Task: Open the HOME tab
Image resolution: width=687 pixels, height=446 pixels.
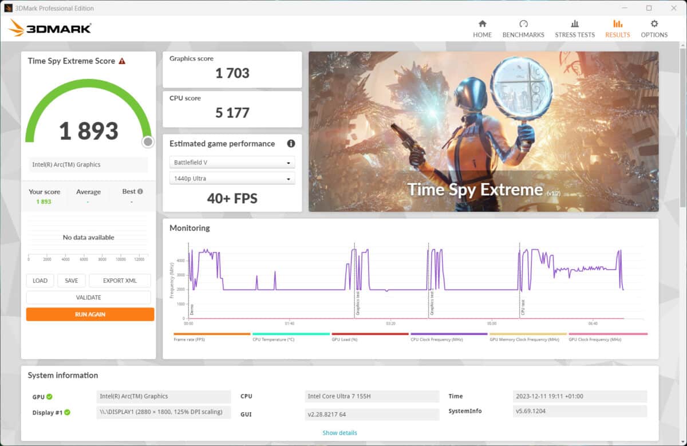Action: pyautogui.click(x=482, y=29)
